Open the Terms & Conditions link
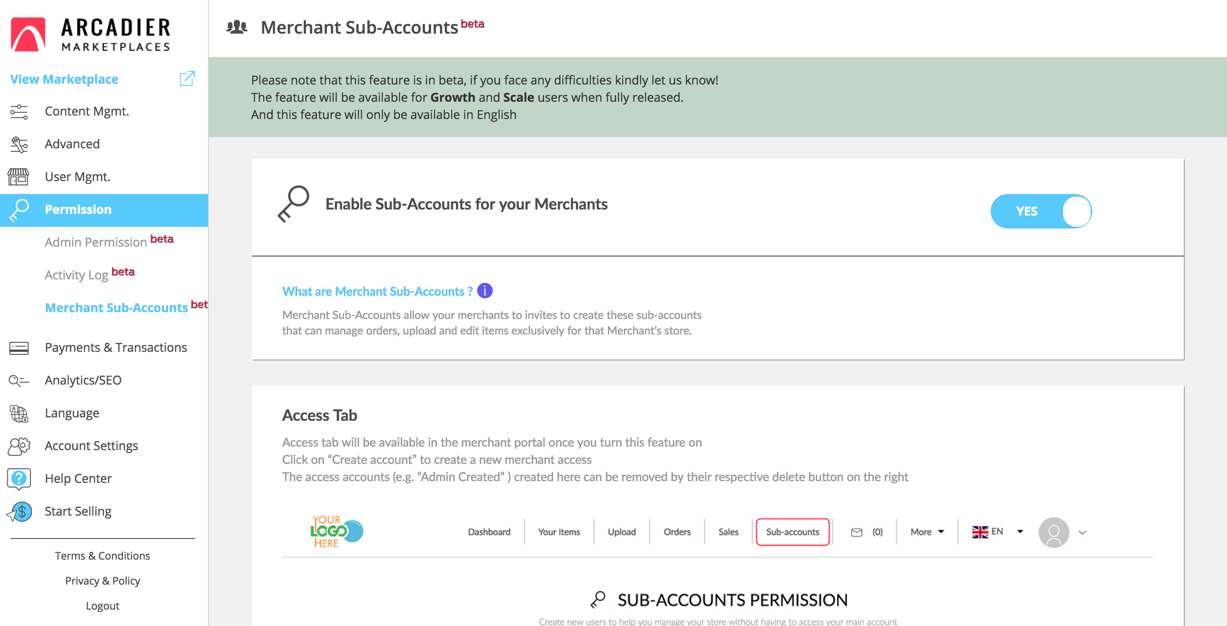The image size is (1227, 626). [x=102, y=556]
